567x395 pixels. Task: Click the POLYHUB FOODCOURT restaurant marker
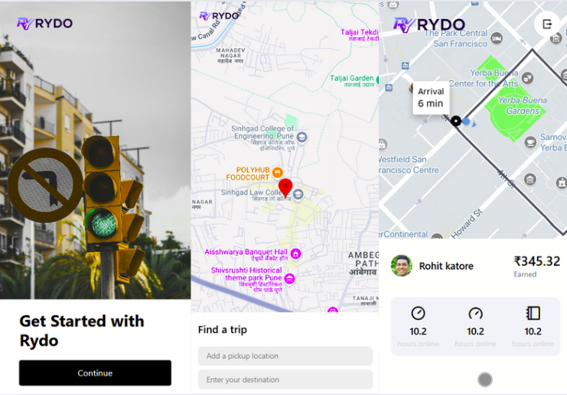tap(277, 172)
